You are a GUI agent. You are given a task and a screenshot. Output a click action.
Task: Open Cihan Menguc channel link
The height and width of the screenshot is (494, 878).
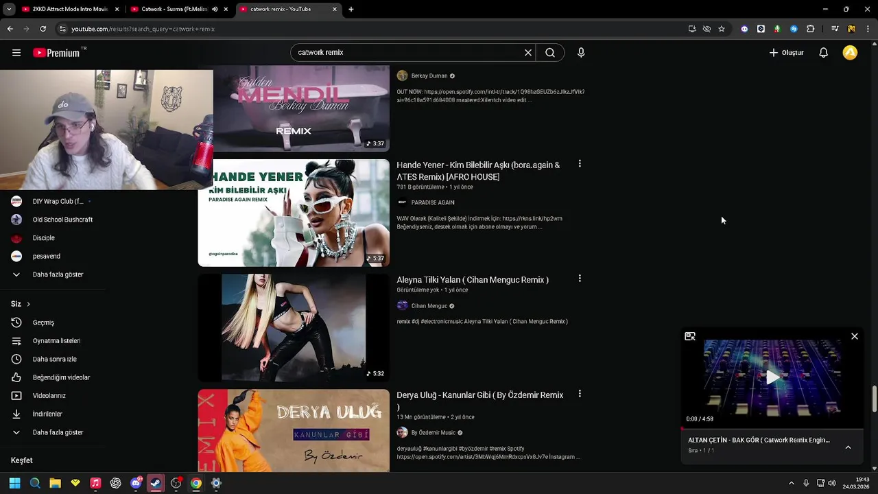429,306
